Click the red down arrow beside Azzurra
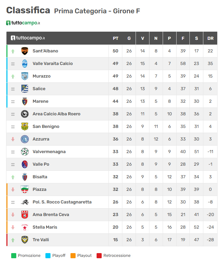Viewport: 223px width, 264px height. [x=13, y=139]
